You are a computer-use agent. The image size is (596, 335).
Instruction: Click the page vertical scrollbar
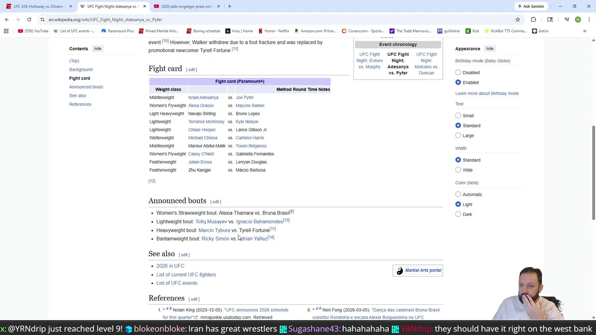click(593, 172)
